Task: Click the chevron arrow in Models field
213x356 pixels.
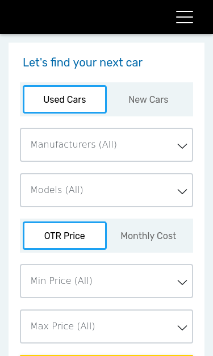Action: point(182,191)
